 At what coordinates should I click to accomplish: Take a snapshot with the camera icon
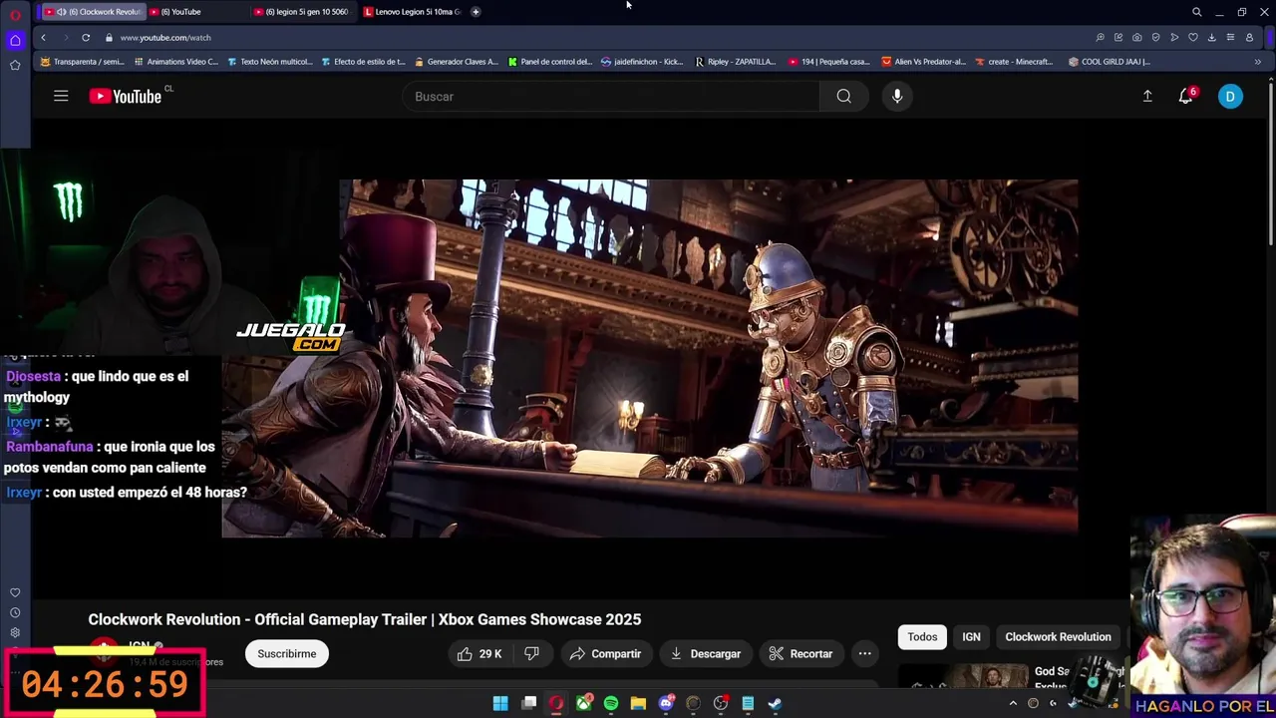point(1137,37)
